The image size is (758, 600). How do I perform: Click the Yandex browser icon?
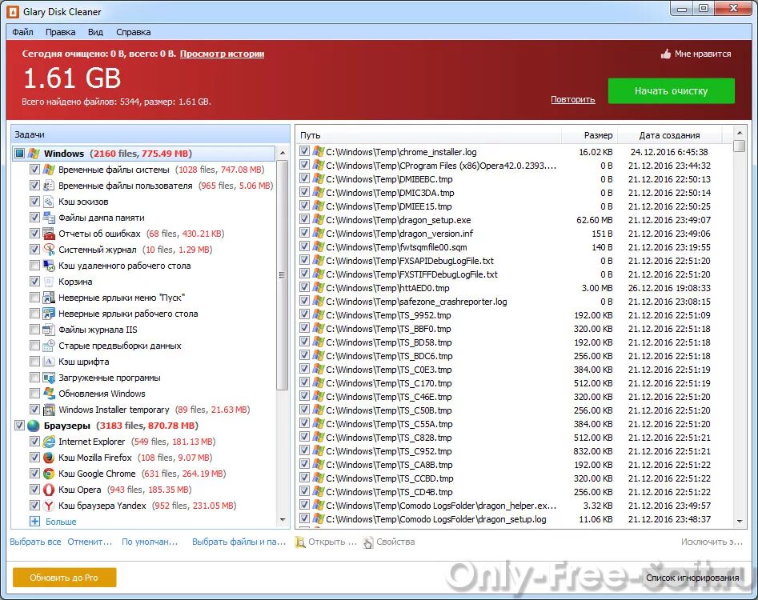(49, 506)
